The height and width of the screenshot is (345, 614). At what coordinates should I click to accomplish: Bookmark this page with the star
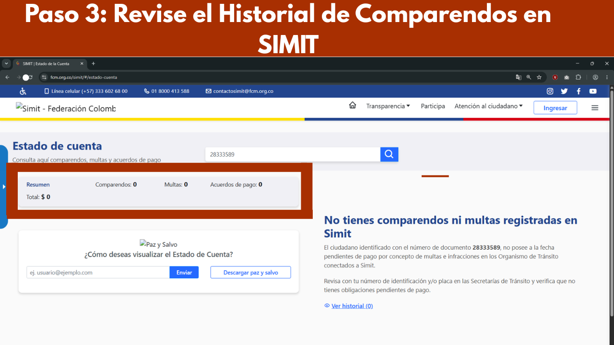point(539,77)
